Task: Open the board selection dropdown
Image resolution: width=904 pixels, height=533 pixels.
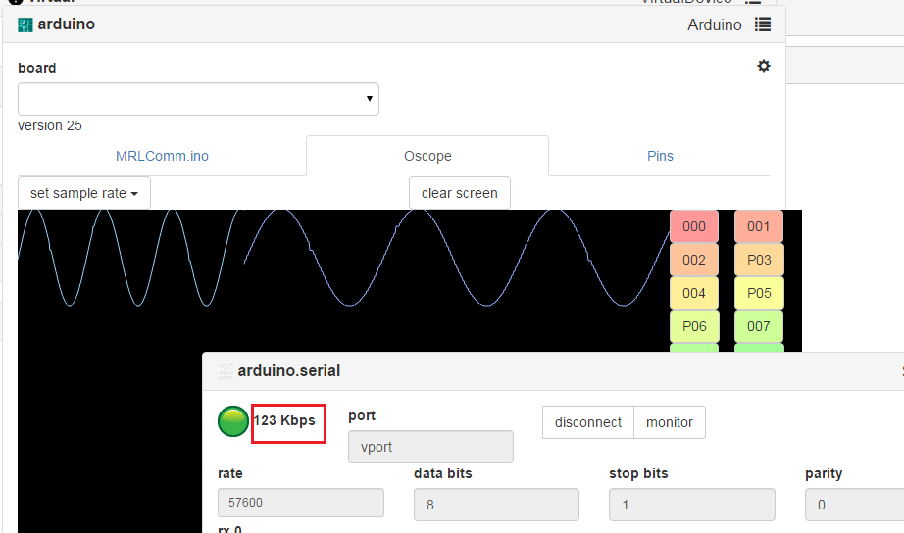Action: (198, 99)
